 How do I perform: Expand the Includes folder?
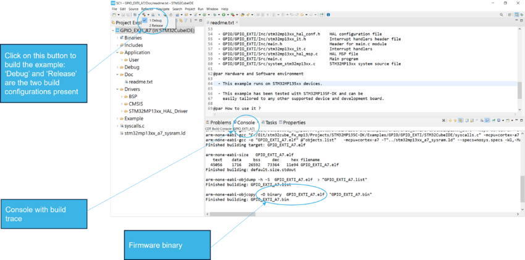coord(117,45)
